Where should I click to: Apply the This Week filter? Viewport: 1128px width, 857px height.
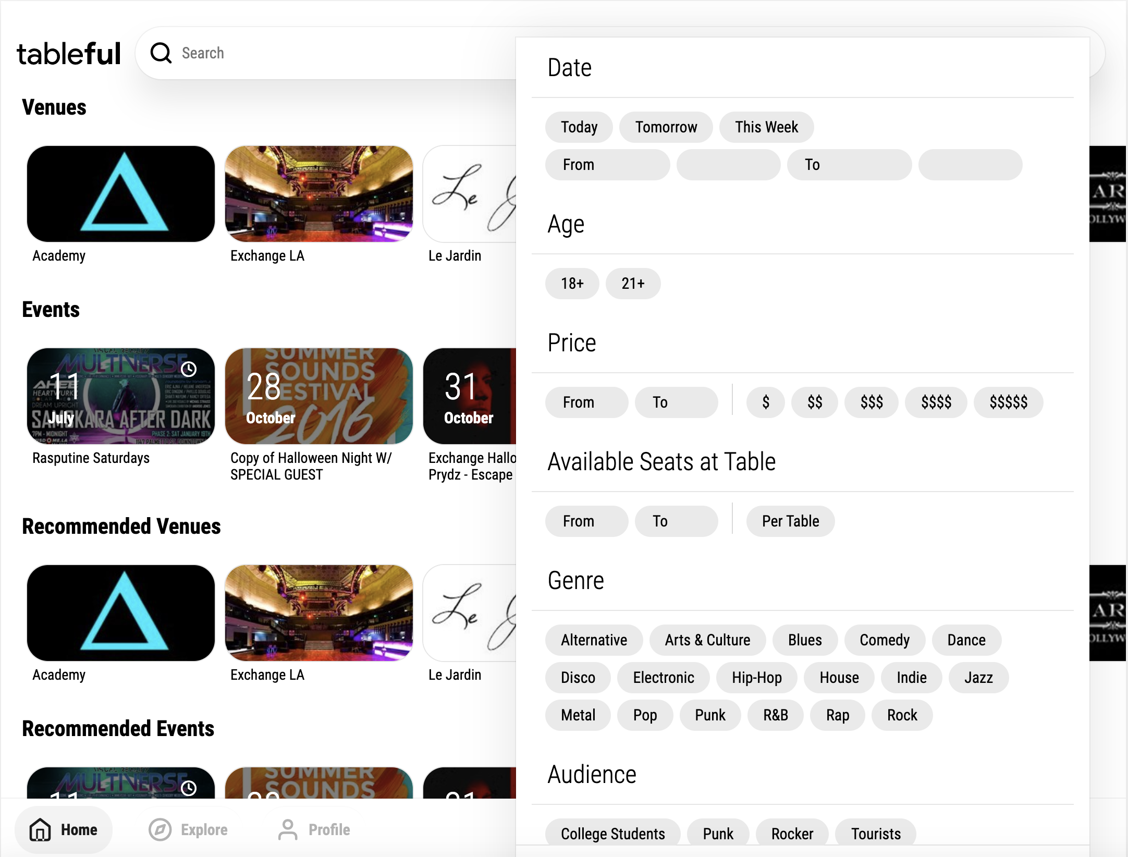766,127
